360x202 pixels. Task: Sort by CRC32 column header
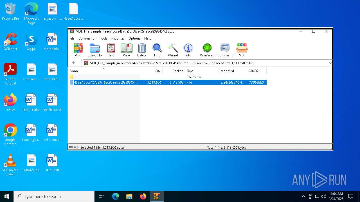tap(257, 71)
